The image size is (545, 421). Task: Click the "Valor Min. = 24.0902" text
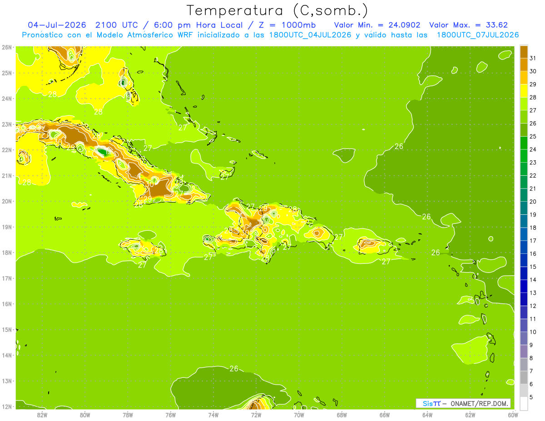point(377,25)
